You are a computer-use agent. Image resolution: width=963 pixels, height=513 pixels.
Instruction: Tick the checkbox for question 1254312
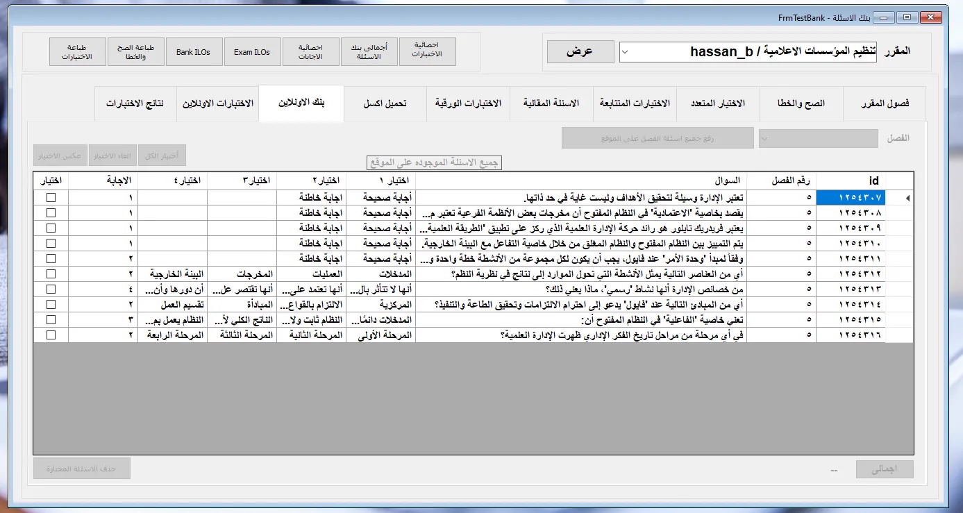[51, 274]
